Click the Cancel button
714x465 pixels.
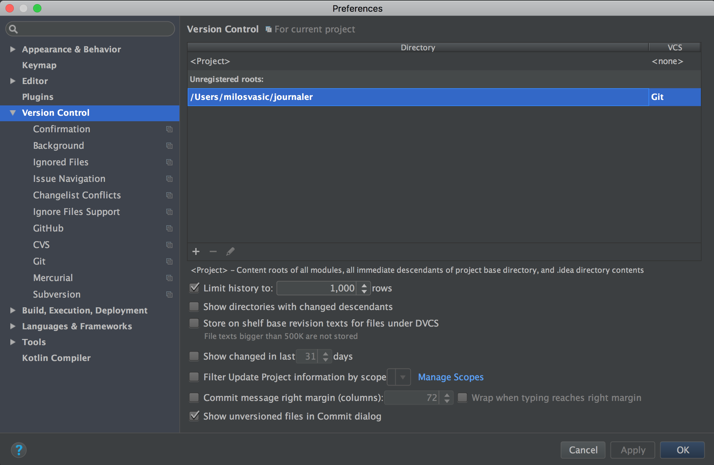coord(583,450)
